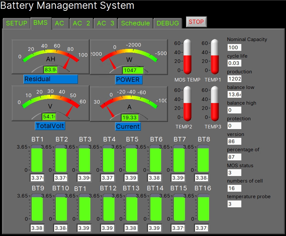Click the TEMP2 thermometer

click(187, 104)
